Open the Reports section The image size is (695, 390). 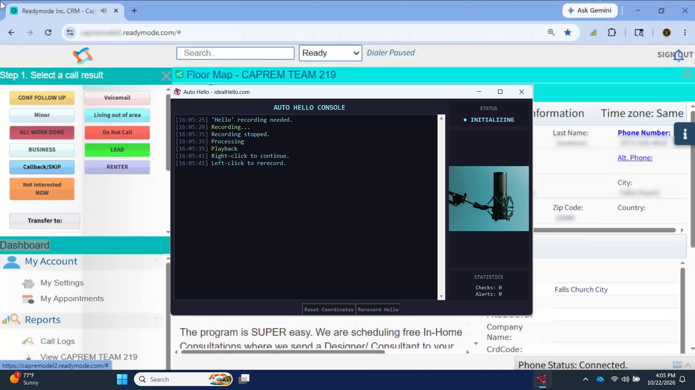coord(42,320)
